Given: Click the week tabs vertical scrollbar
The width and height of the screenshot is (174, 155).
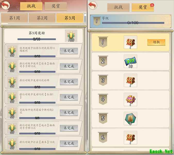Looking at the screenshot, I should (x=85, y=18).
